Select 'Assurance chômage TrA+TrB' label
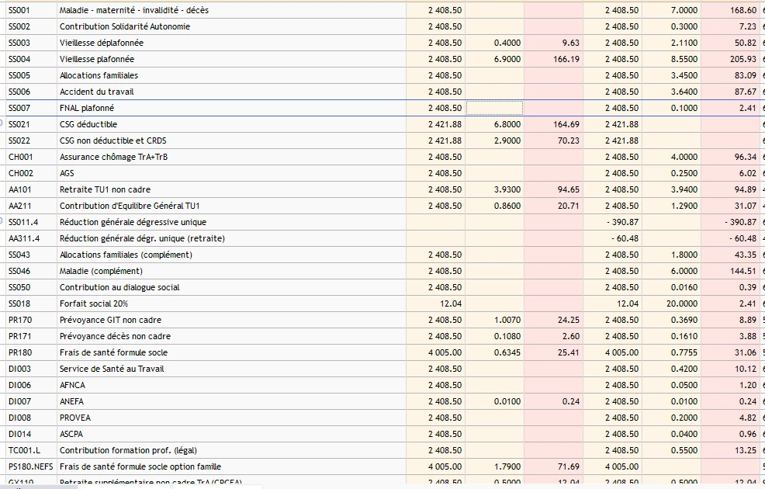 coord(114,157)
